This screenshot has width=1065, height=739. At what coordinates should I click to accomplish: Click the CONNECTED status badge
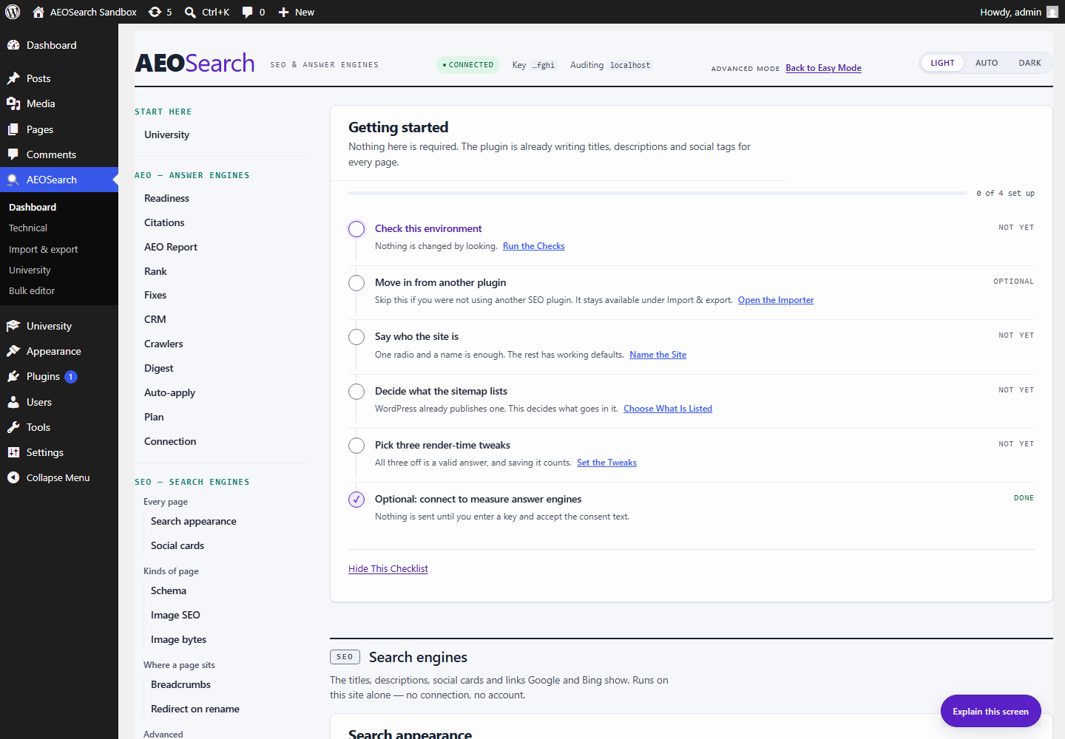[468, 65]
